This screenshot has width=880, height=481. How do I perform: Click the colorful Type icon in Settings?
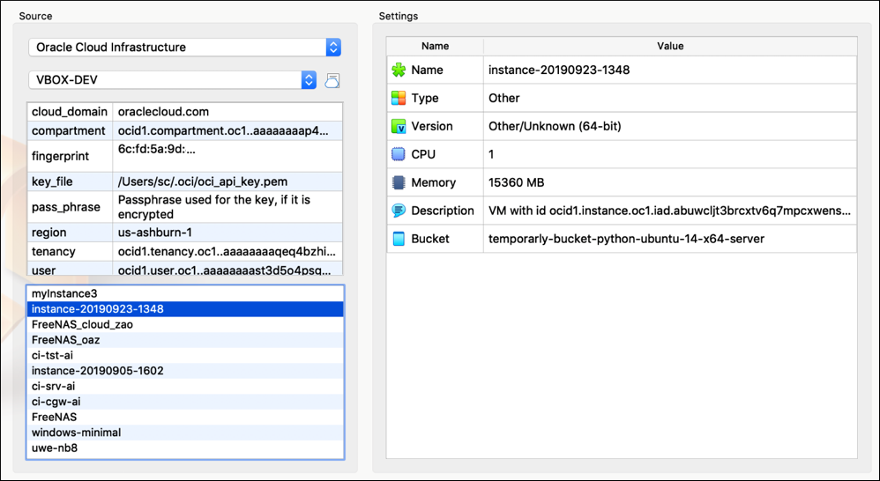point(399,98)
